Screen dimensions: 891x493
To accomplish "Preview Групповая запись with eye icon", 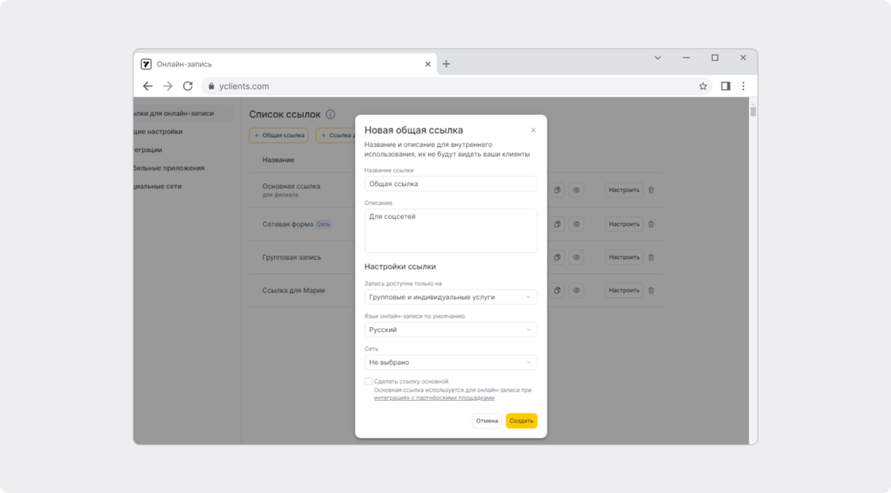I will [576, 257].
